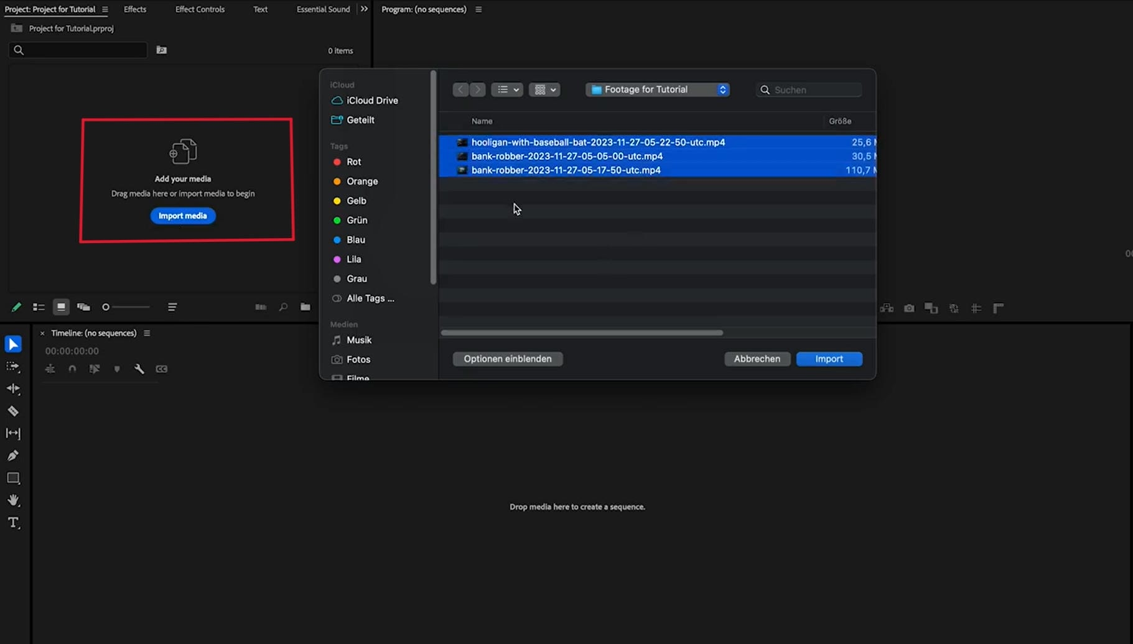The image size is (1133, 644).
Task: Open Footage for Tutorial folder dropdown
Action: (x=658, y=90)
